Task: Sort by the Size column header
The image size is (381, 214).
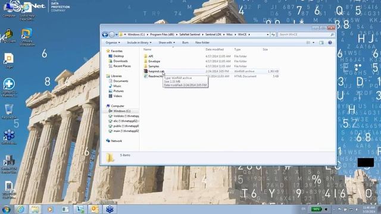Action: pyautogui.click(x=265, y=49)
